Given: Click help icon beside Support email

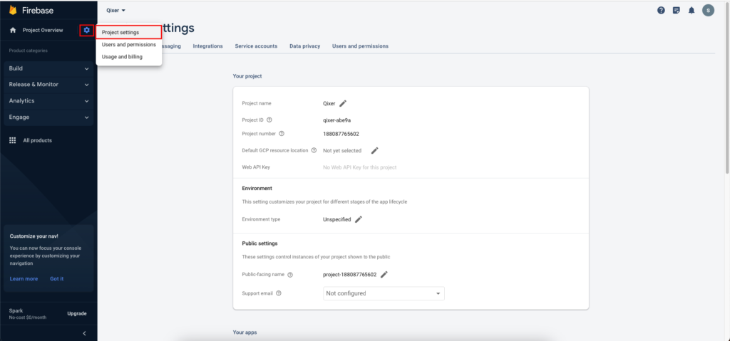Looking at the screenshot, I should pyautogui.click(x=279, y=293).
